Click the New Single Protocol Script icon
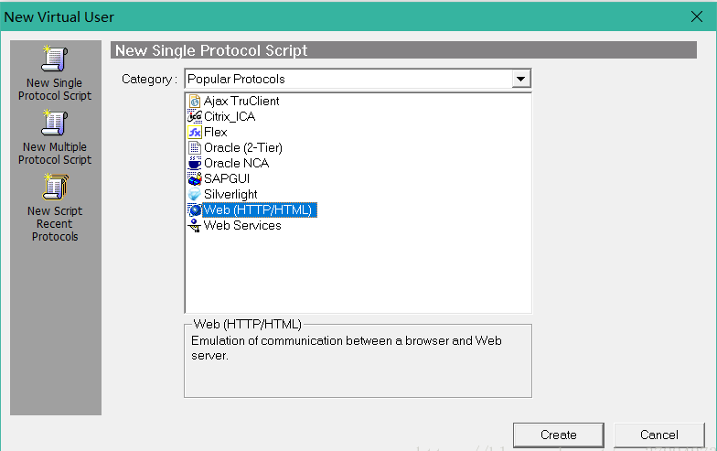The height and width of the screenshot is (451, 717). pyautogui.click(x=55, y=59)
